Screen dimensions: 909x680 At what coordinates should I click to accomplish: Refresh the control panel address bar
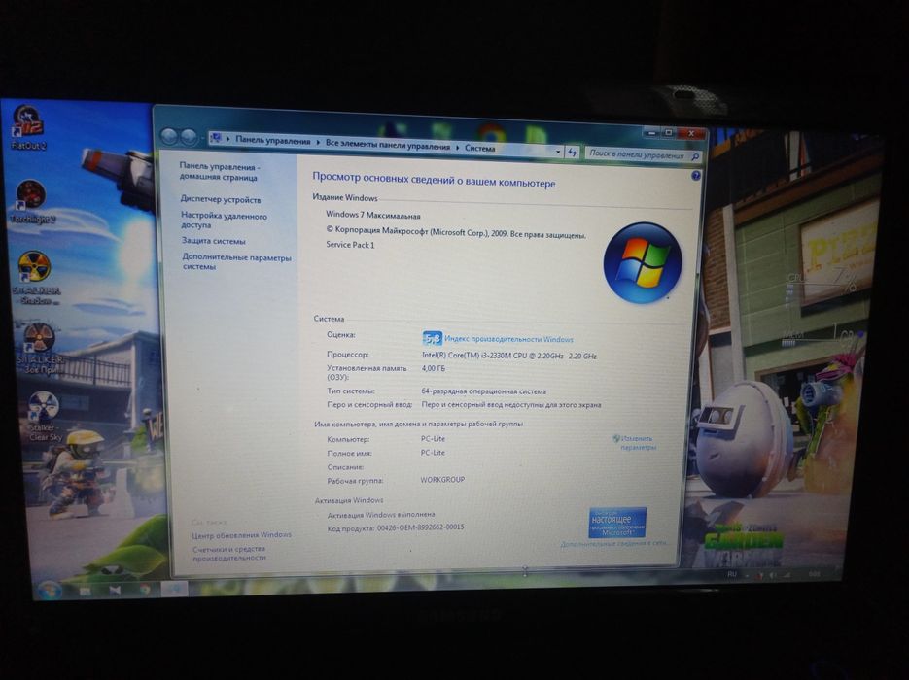[x=573, y=153]
